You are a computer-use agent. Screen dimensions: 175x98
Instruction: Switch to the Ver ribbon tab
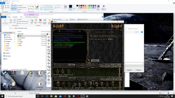tap(12, 3)
